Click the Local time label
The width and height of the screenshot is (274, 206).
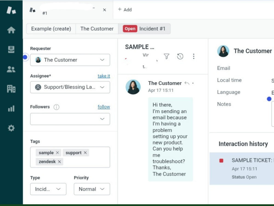(x=229, y=80)
